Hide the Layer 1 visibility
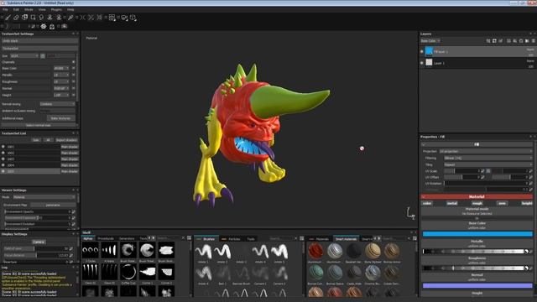Screen dimensions: 537x302 coord(422,63)
